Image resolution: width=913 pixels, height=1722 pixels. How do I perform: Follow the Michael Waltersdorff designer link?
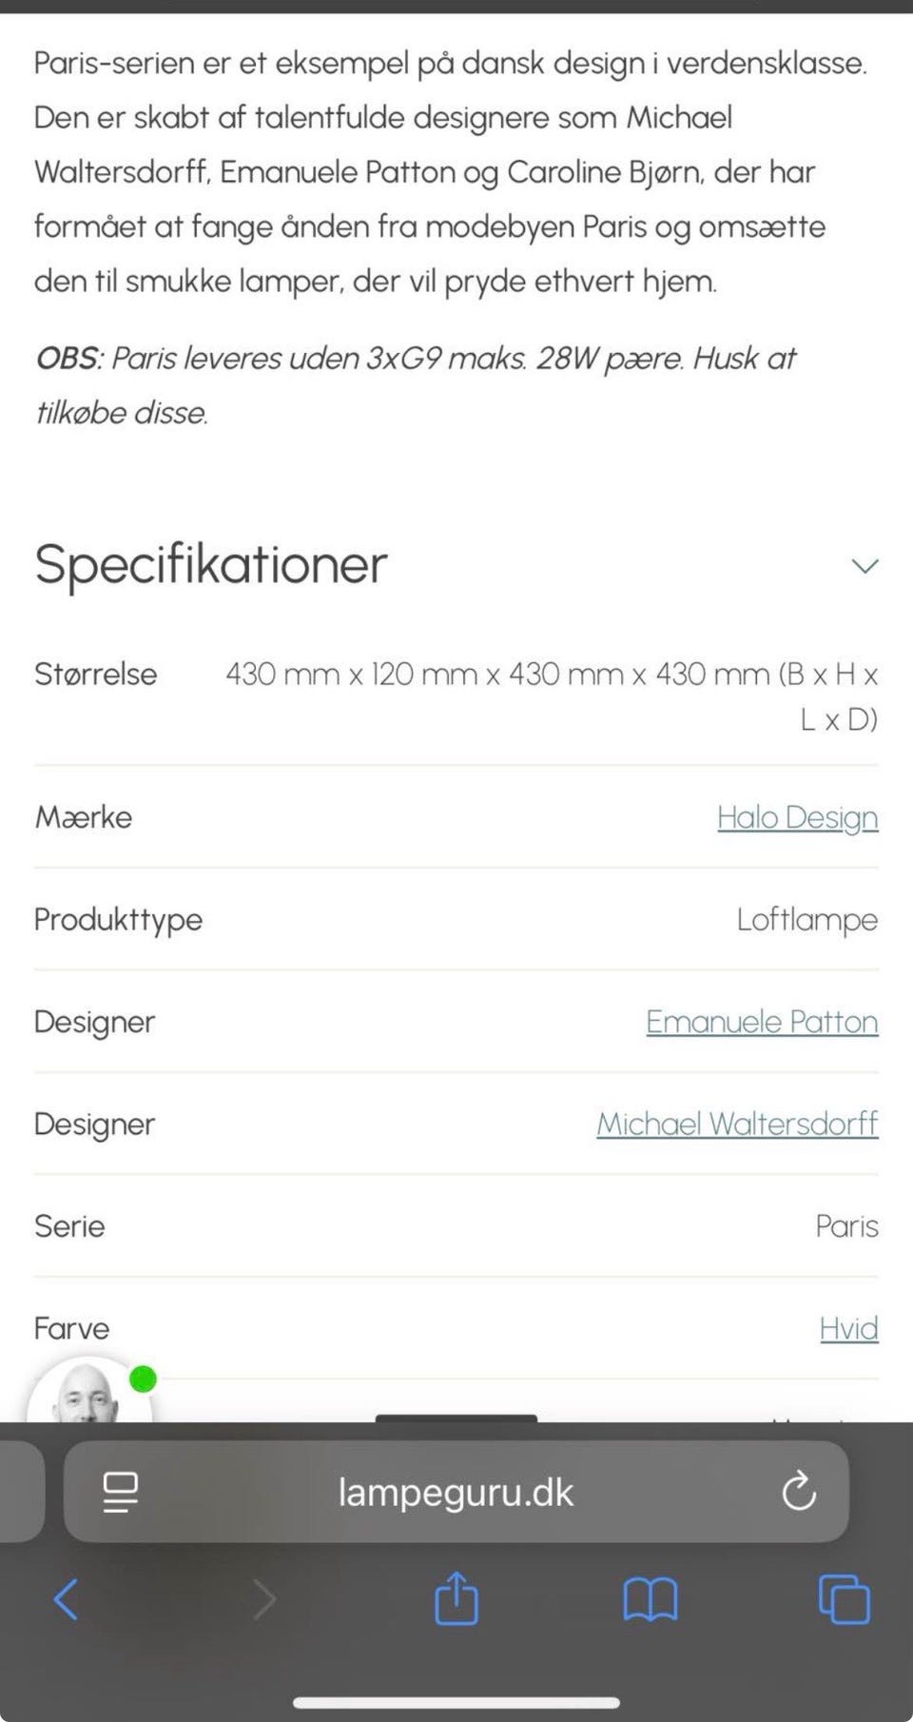[737, 1124]
